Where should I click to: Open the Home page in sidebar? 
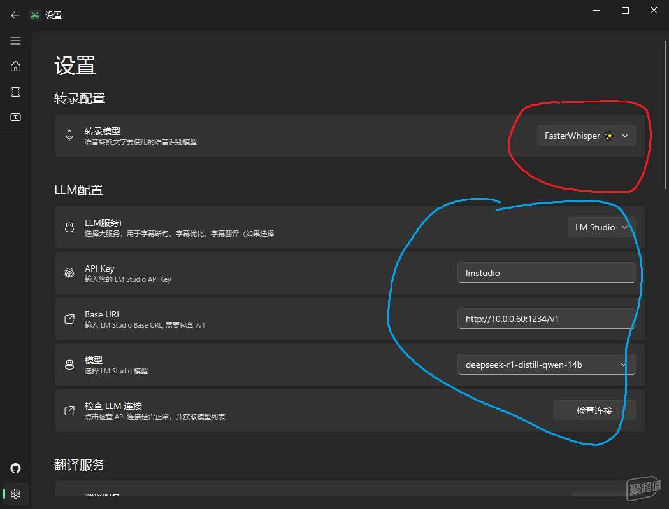[15, 66]
